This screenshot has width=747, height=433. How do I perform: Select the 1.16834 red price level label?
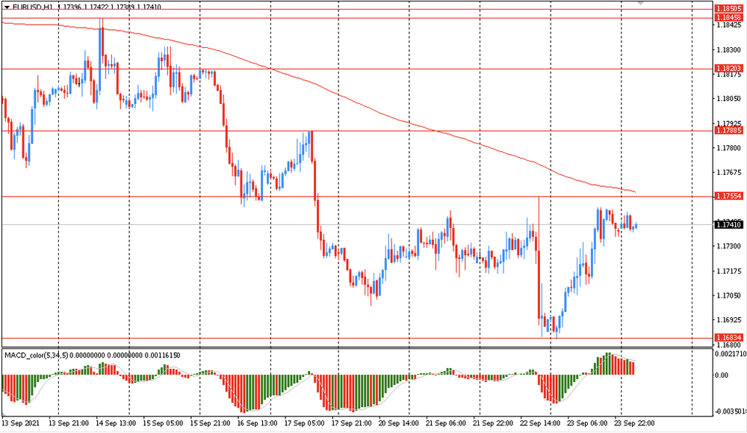(x=729, y=337)
